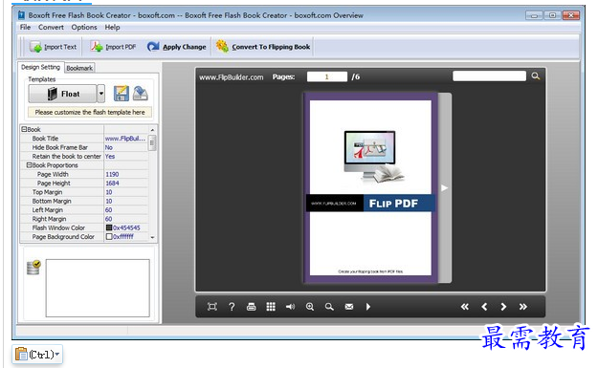Click the Hide Book Frame Bar value No
Viewport: 598px width, 368px height.
[x=125, y=147]
